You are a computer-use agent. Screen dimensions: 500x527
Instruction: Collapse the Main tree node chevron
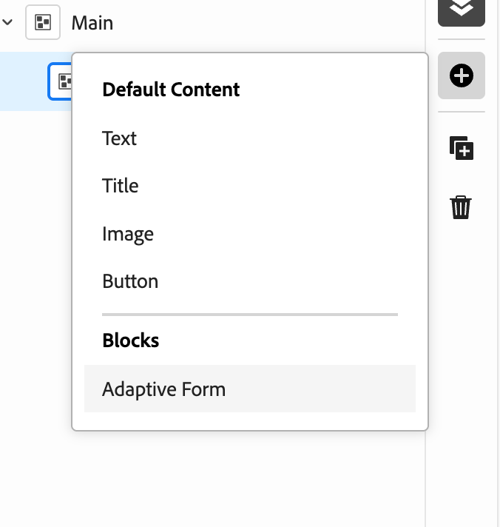tap(7, 22)
